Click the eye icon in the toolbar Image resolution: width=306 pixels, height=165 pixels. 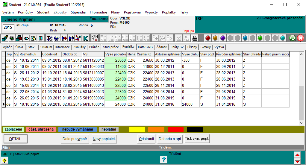(x=26, y=38)
